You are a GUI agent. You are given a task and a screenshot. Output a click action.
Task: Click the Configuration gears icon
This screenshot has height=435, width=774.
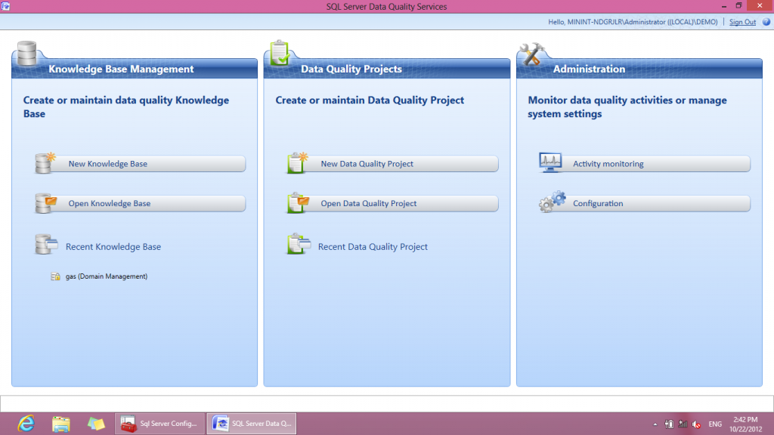click(553, 202)
